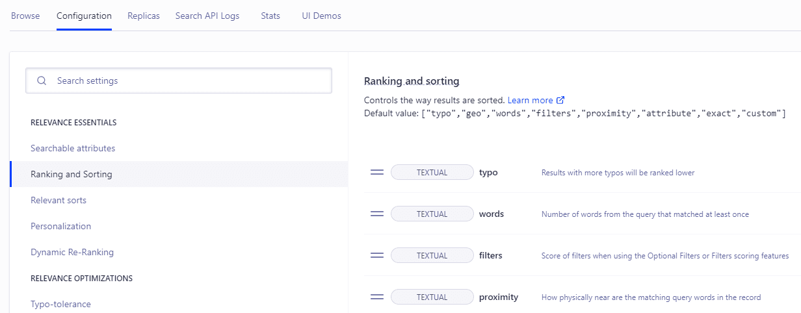This screenshot has height=313, width=801.
Task: Grab the drag handle for the proximity row
Action: (x=376, y=297)
